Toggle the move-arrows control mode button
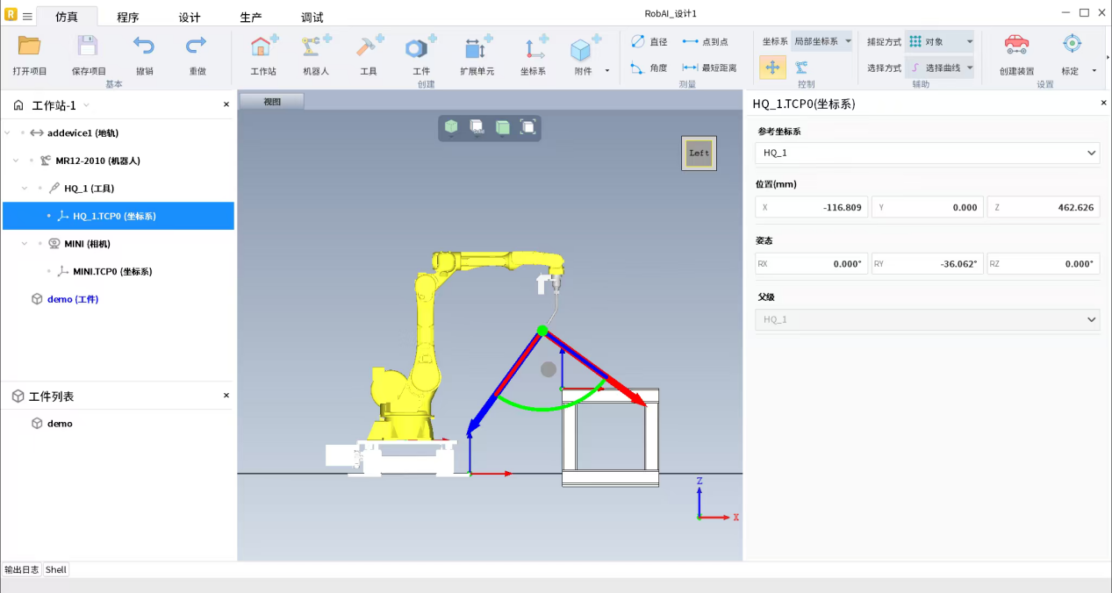1112x593 pixels. tap(772, 68)
